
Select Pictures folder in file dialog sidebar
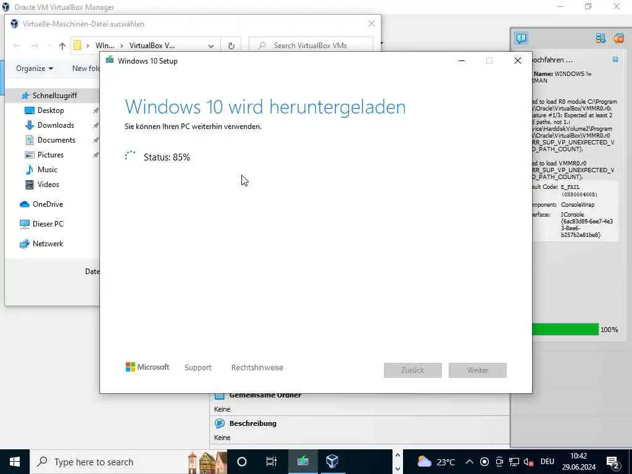coord(51,155)
